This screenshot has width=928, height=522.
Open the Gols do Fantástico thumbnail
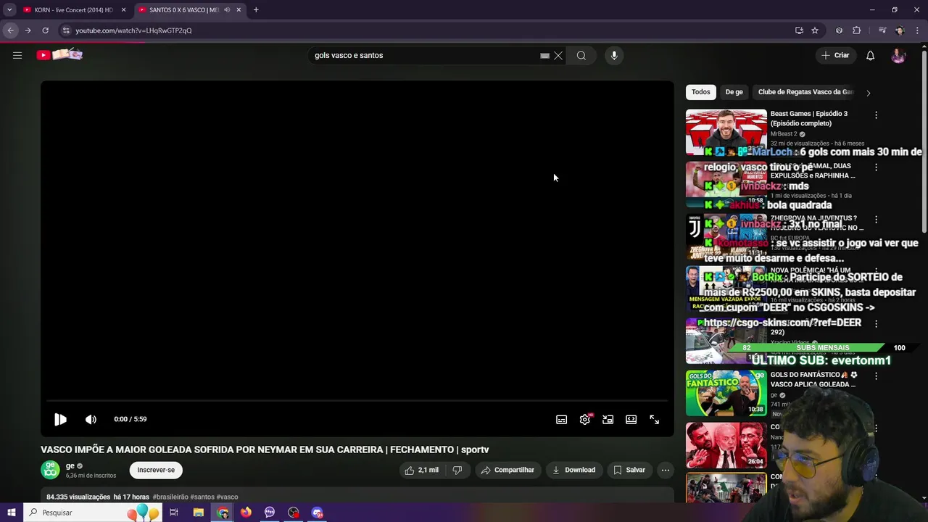tap(726, 393)
